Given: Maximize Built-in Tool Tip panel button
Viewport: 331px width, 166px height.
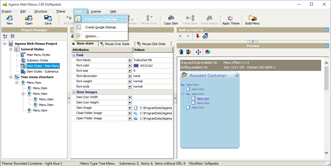Looking at the screenshot, I should 327,30.
